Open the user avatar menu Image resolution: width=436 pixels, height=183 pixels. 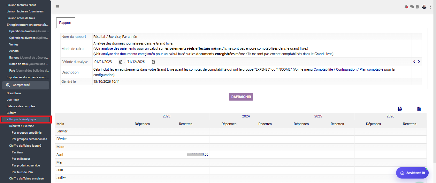pyautogui.click(x=424, y=7)
